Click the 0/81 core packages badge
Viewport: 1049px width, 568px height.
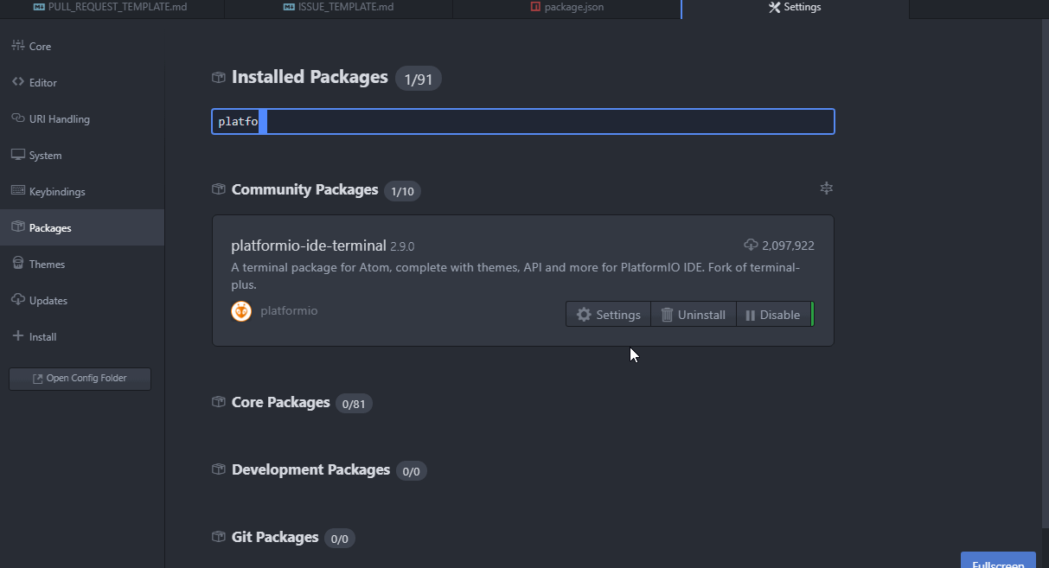(354, 404)
